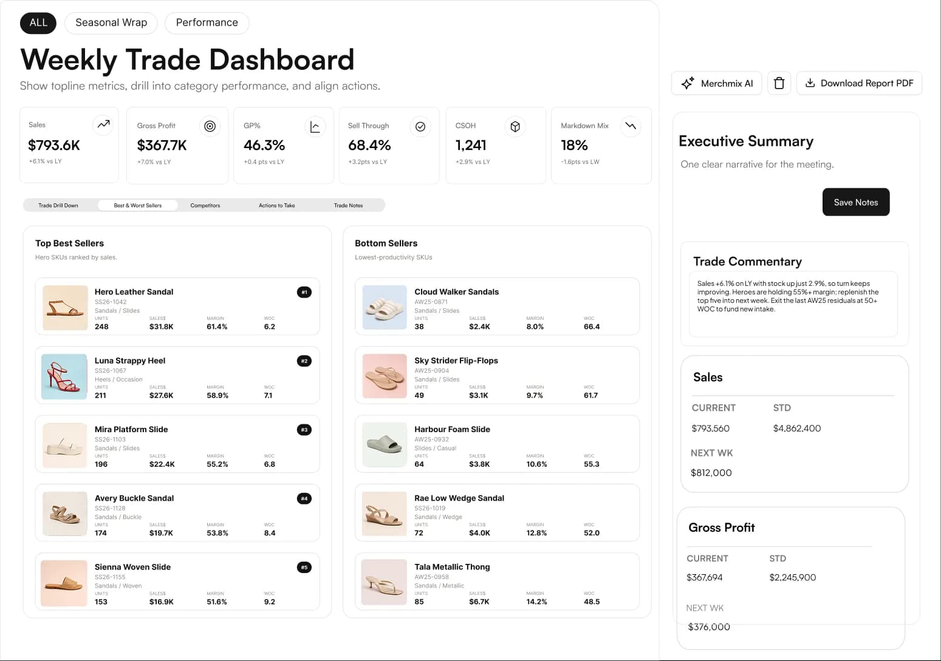Click the Rae Low Wedge Sandal title
Image resolution: width=941 pixels, height=661 pixels.
(x=459, y=498)
